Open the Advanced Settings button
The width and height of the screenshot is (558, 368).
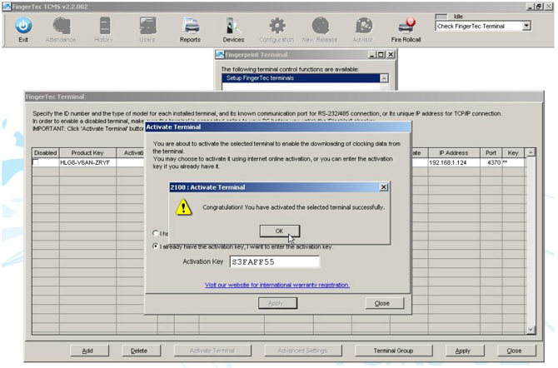303,351
